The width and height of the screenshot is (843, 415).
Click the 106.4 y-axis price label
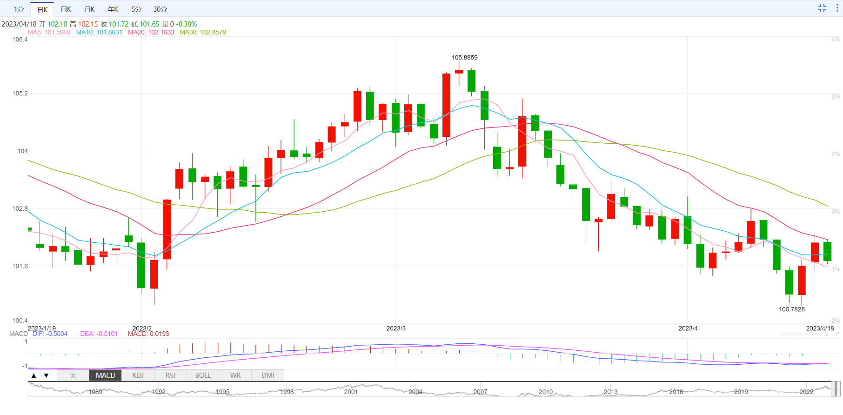click(x=20, y=40)
